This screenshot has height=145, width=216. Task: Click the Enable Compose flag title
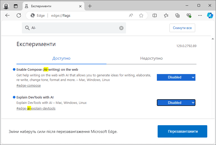click(47, 69)
